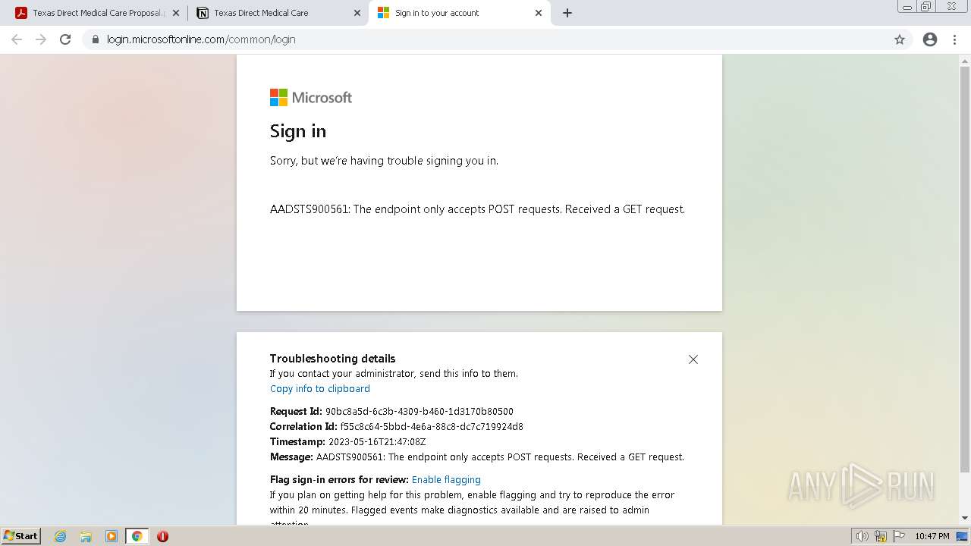This screenshot has height=546, width=971.
Task: Click the network status tray icon
Action: (881, 536)
